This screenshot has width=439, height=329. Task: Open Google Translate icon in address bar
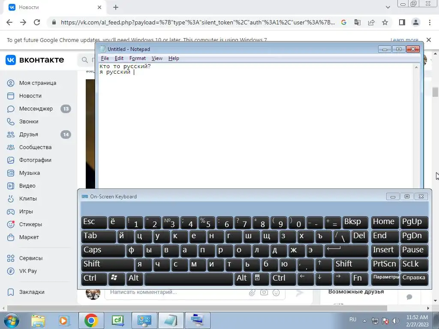point(358,22)
